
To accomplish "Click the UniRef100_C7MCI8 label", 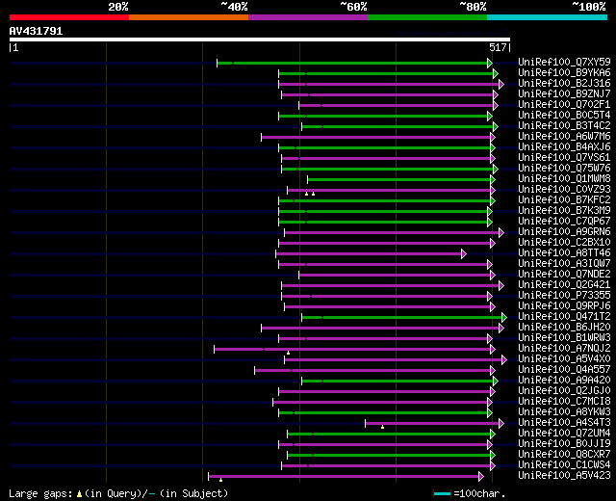I will pos(564,402).
